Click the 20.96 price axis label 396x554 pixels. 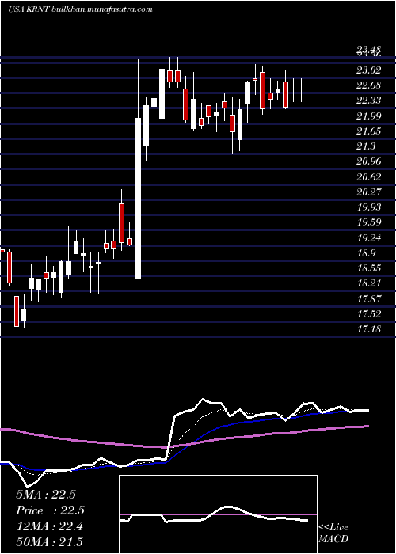(368, 161)
